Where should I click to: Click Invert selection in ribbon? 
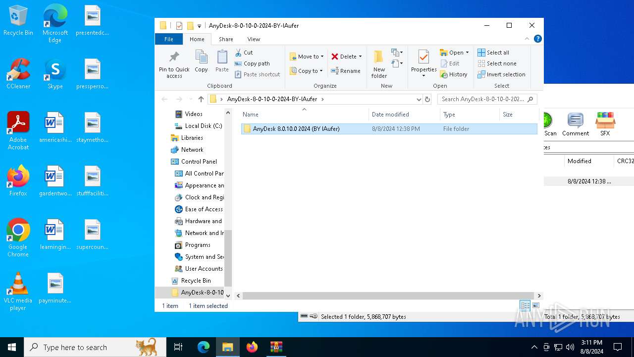click(501, 74)
